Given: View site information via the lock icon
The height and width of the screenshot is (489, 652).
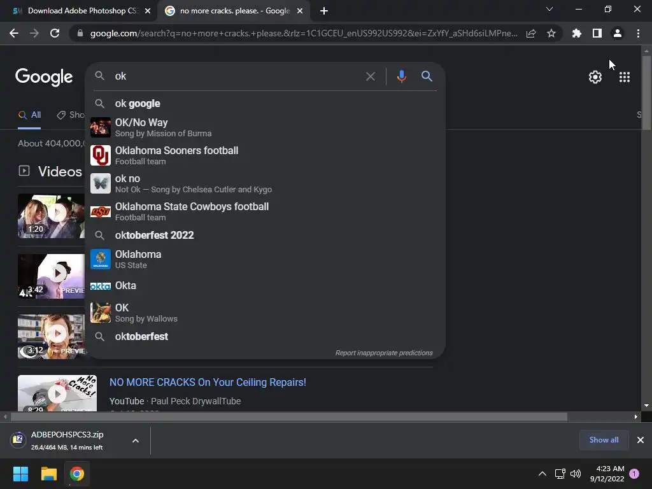Looking at the screenshot, I should tap(80, 33).
